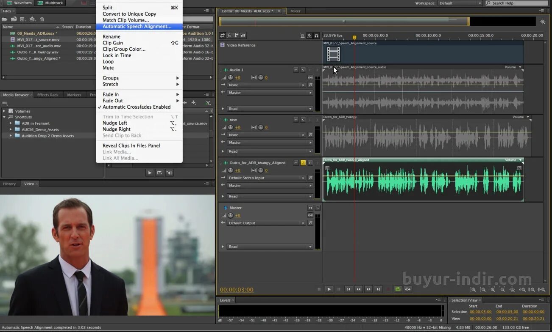Click the trash icon in Files panel
The height and width of the screenshot is (332, 552).
[x=42, y=19]
